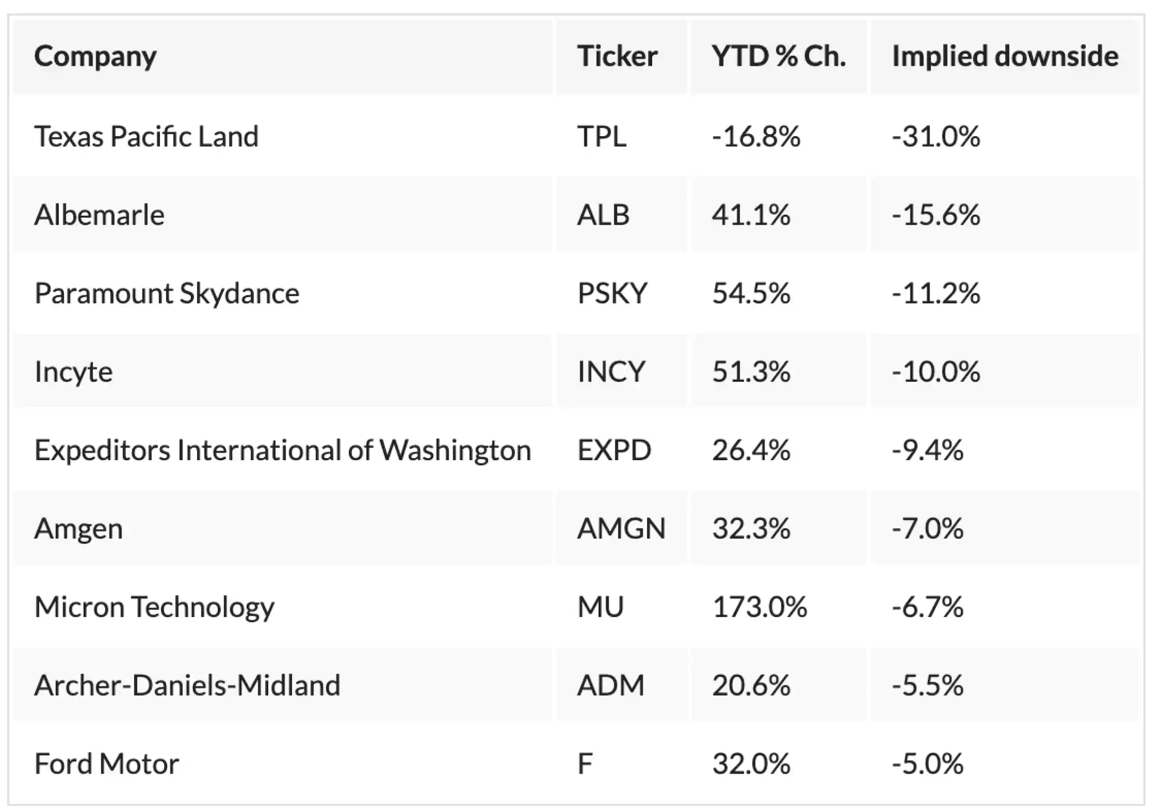Select the Micron Technology company name
The image size is (1154, 811).
pyautogui.click(x=154, y=607)
